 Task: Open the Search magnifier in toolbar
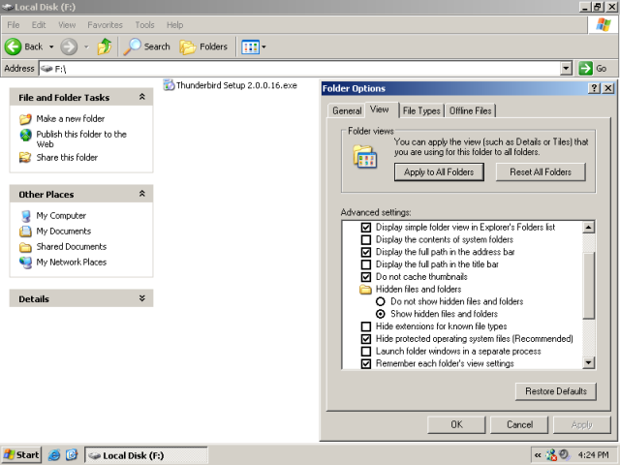(x=132, y=46)
